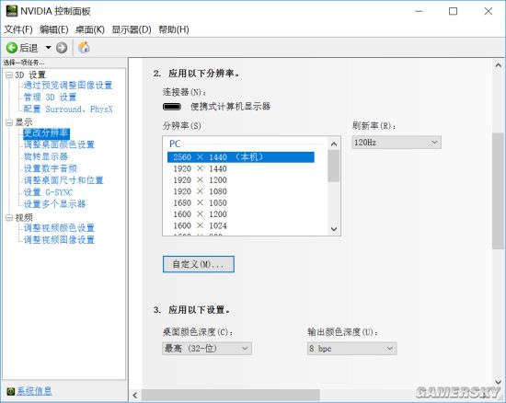This screenshot has height=403, width=506.
Task: Collapse the 3D 设置 tree node
Action: (9, 75)
